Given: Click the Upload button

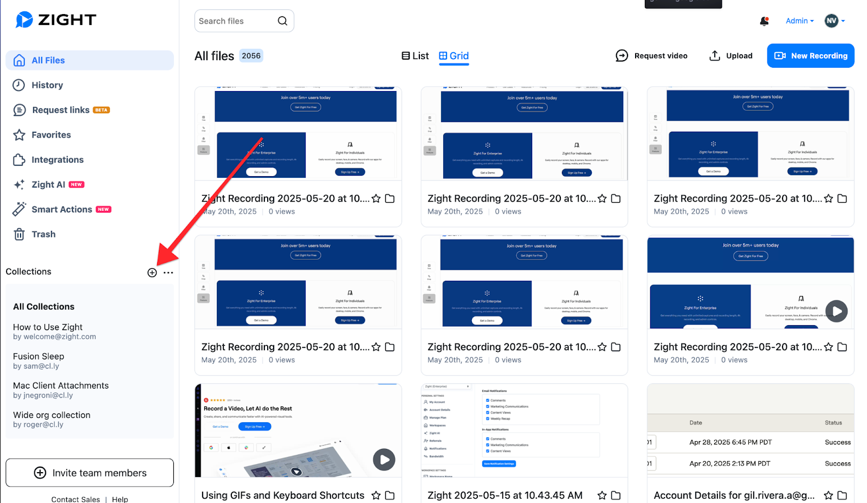Looking at the screenshot, I should click(x=731, y=56).
